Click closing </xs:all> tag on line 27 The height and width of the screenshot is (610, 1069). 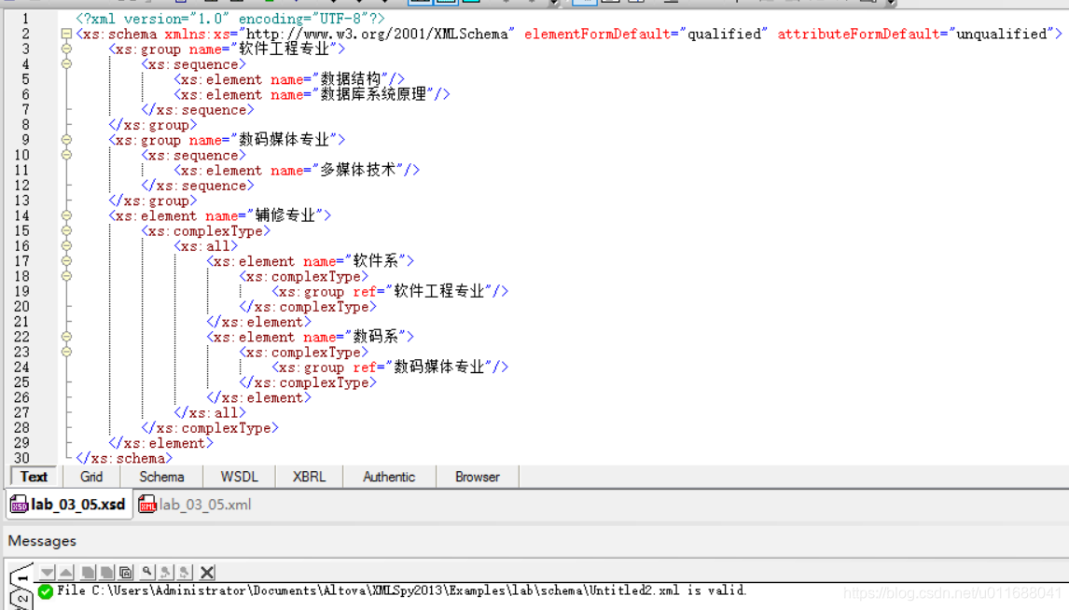pos(210,413)
